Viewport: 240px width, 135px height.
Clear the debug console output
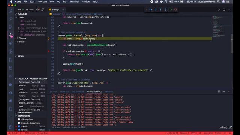(x=219, y=91)
